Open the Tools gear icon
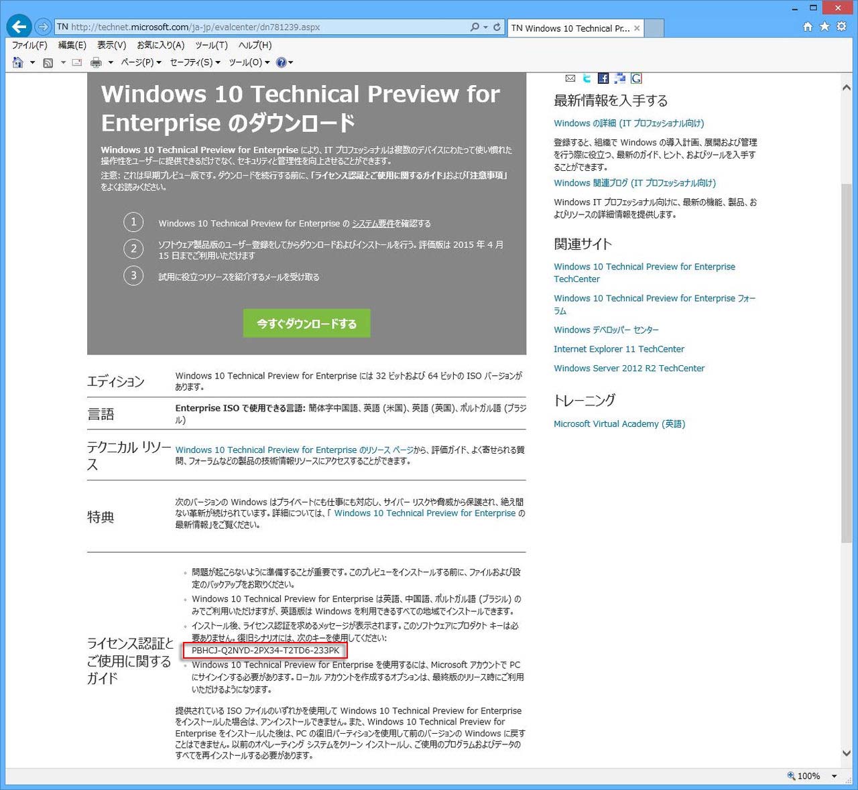Image resolution: width=858 pixels, height=790 pixels. (x=841, y=27)
